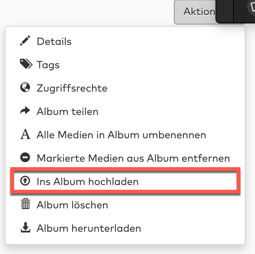Click the upload arrow circle icon
The height and width of the screenshot is (254, 255).
(25, 181)
